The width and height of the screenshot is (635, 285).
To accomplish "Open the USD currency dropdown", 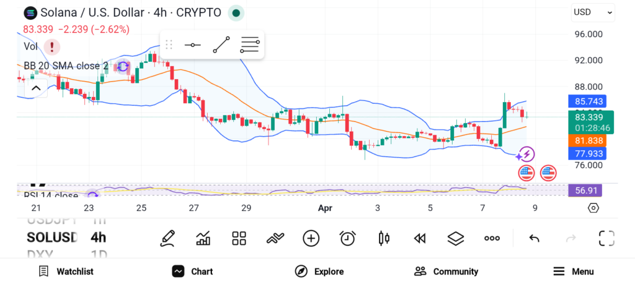I will [x=593, y=12].
